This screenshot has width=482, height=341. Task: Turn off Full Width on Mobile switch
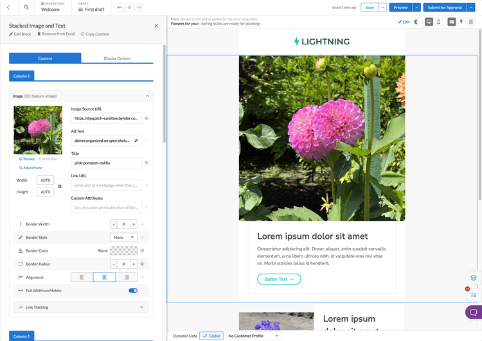[x=133, y=291]
